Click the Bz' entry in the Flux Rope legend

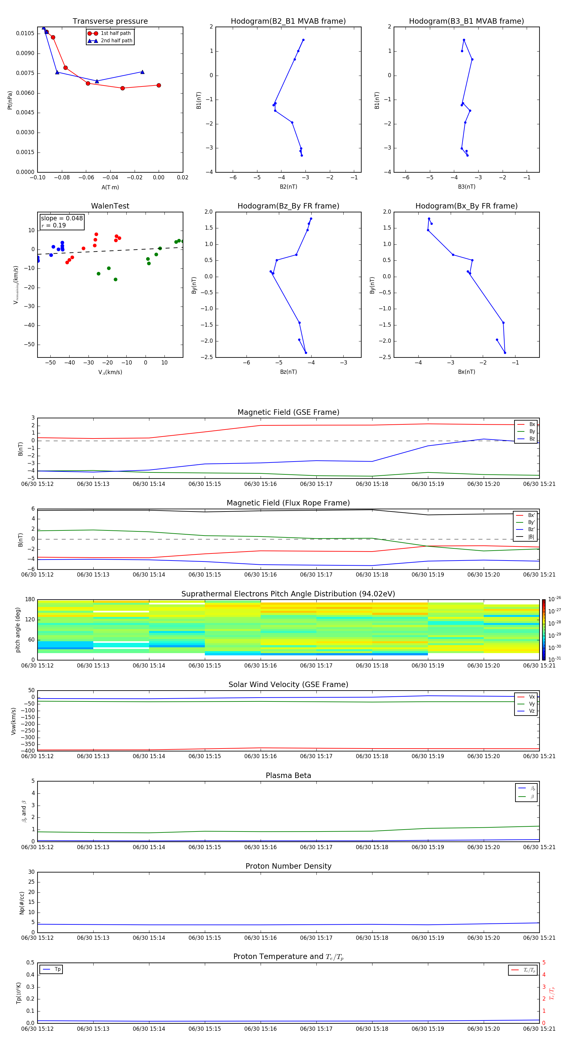[x=525, y=529]
